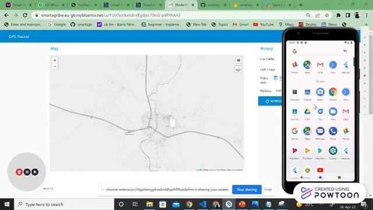Viewport: 373px width, 210px height.
Task: Open the Drive app on the phone
Action: coord(307,111)
